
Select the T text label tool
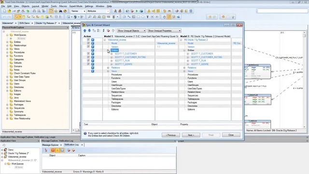(147, 17)
